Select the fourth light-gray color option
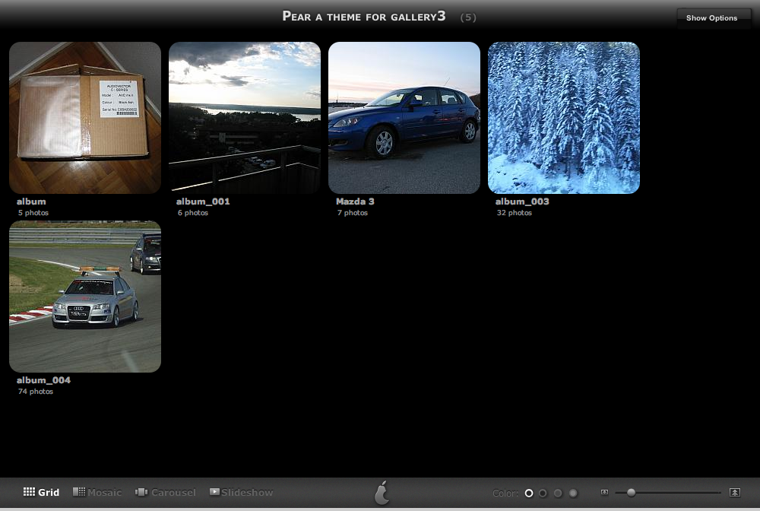 click(x=573, y=493)
